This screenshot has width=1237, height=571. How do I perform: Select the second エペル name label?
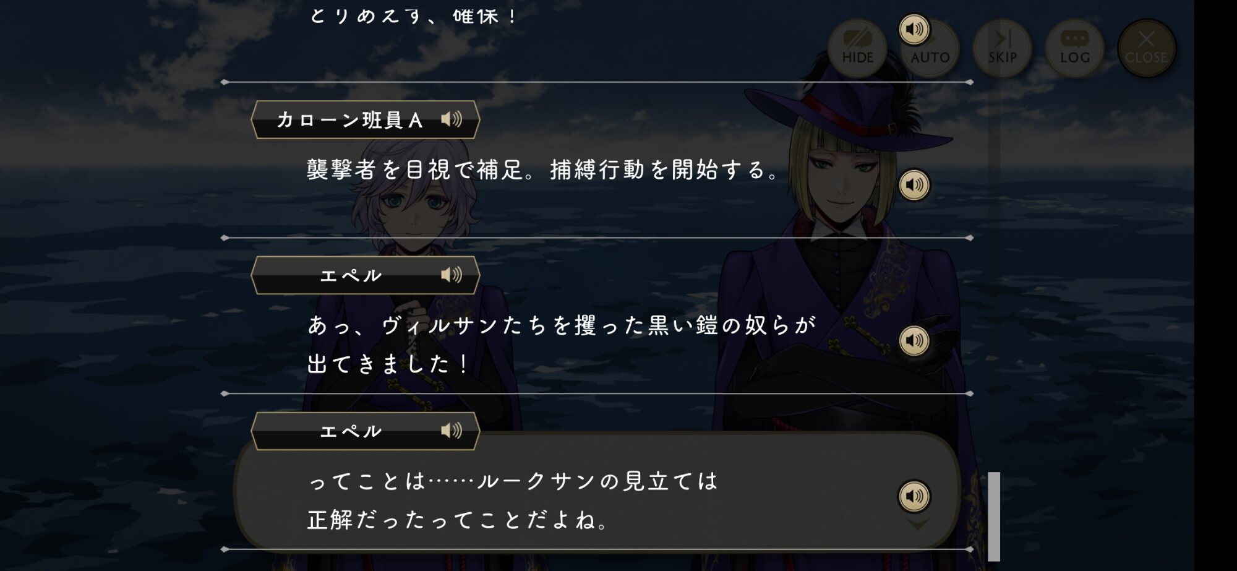coord(350,431)
